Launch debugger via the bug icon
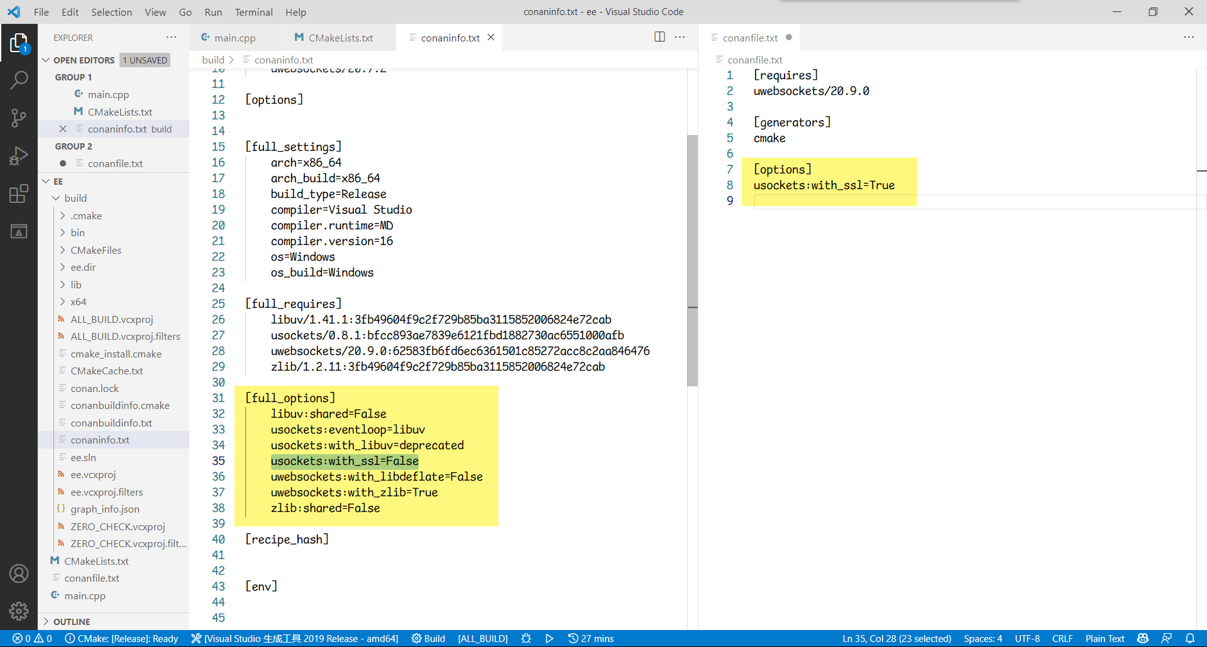 526,638
